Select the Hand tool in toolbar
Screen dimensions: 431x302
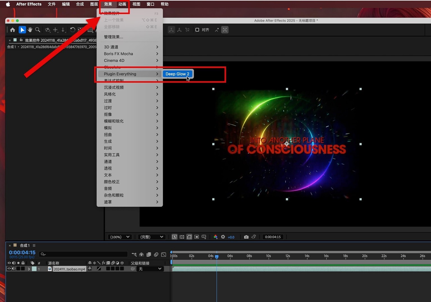(30, 30)
